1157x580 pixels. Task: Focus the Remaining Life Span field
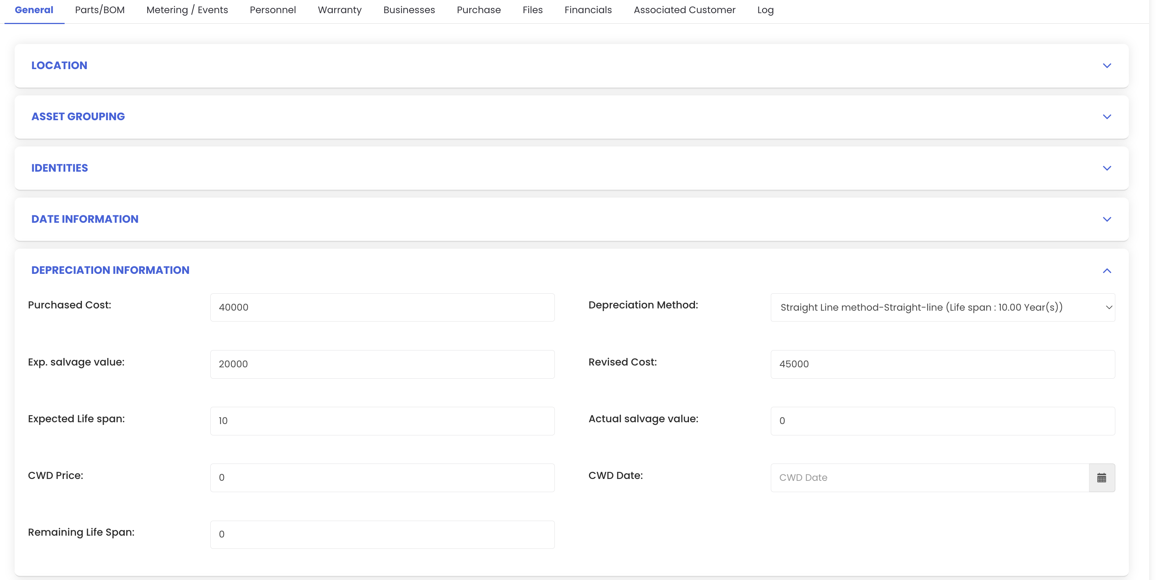pos(382,534)
